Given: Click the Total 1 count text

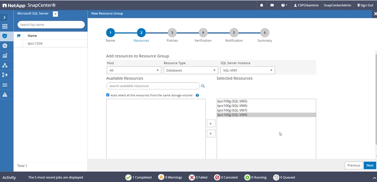Looking at the screenshot, I should (x=22, y=165).
